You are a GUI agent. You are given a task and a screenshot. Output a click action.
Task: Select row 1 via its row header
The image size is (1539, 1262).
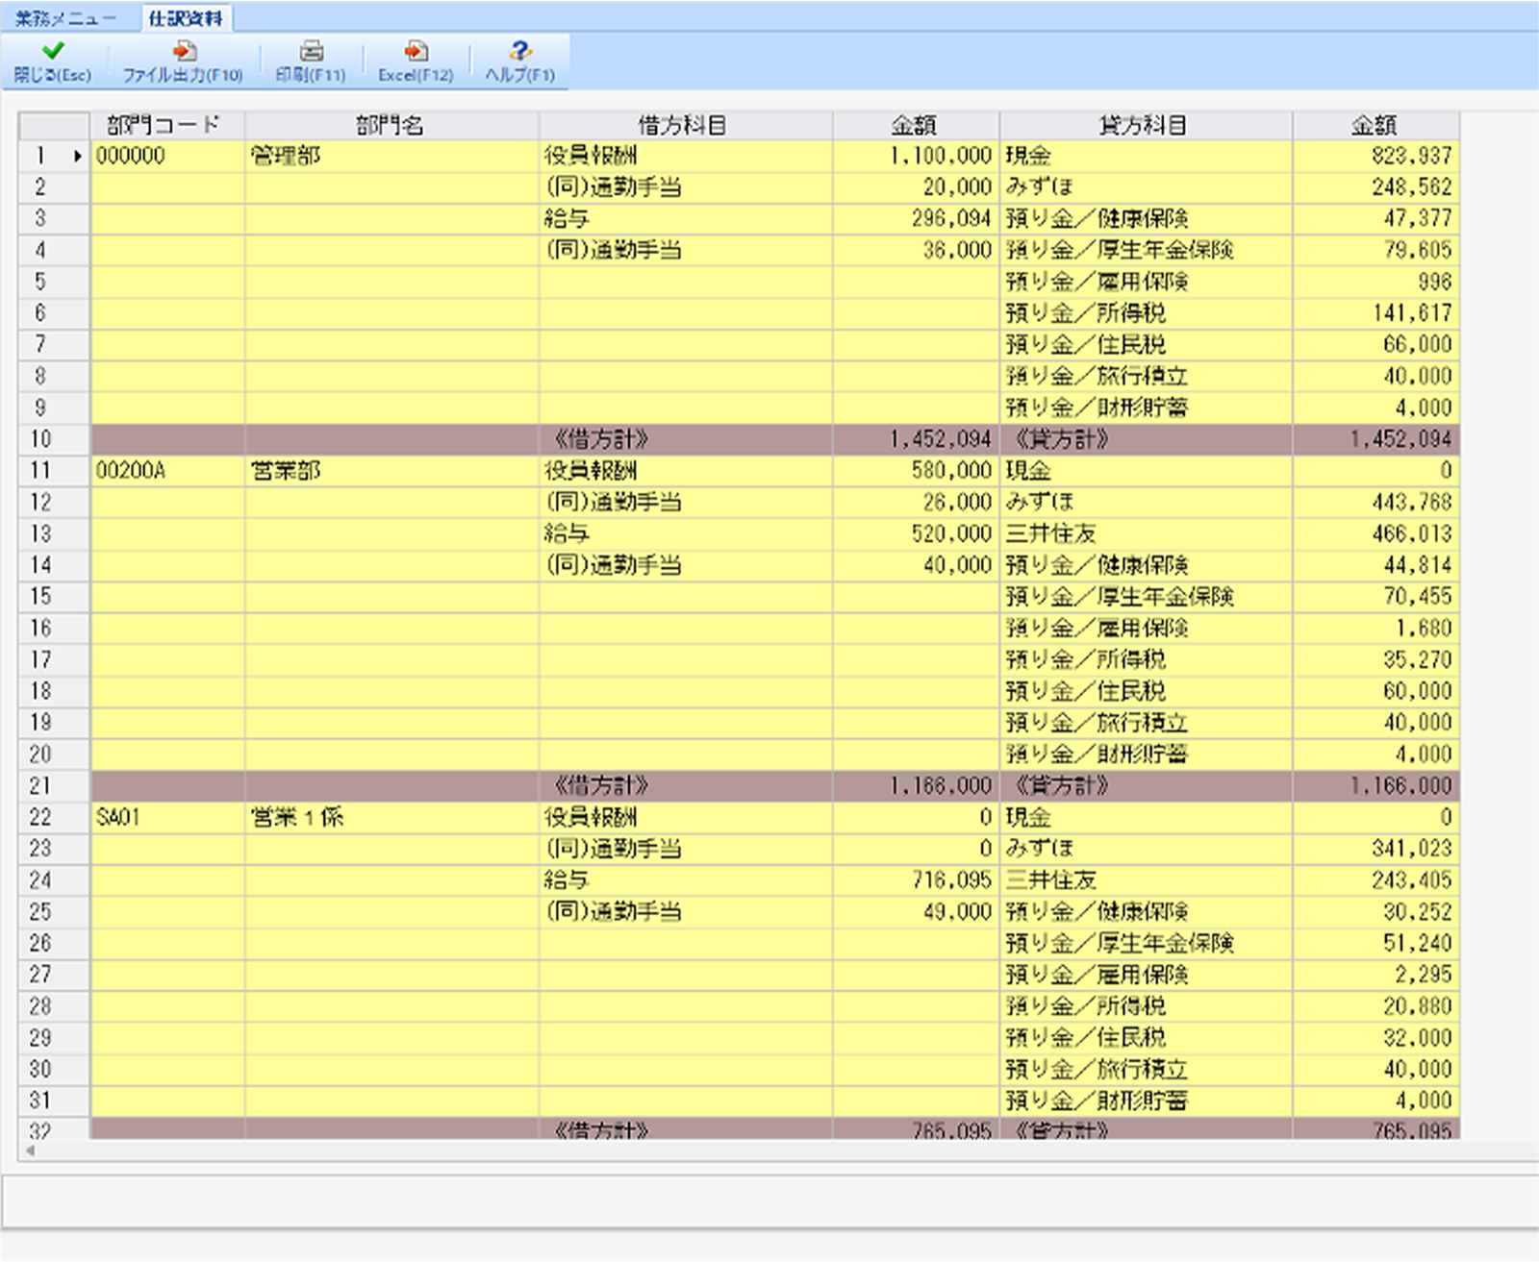(x=41, y=156)
